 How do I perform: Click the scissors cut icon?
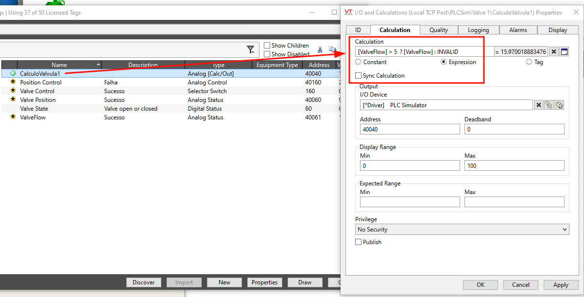320,49
